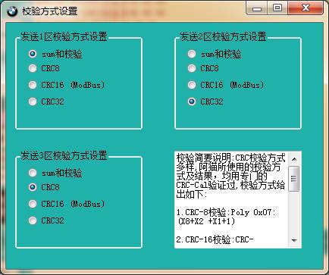This screenshot has width=329, height=275.
Task: Click the 校验方式设置 title text
Action: click(49, 11)
